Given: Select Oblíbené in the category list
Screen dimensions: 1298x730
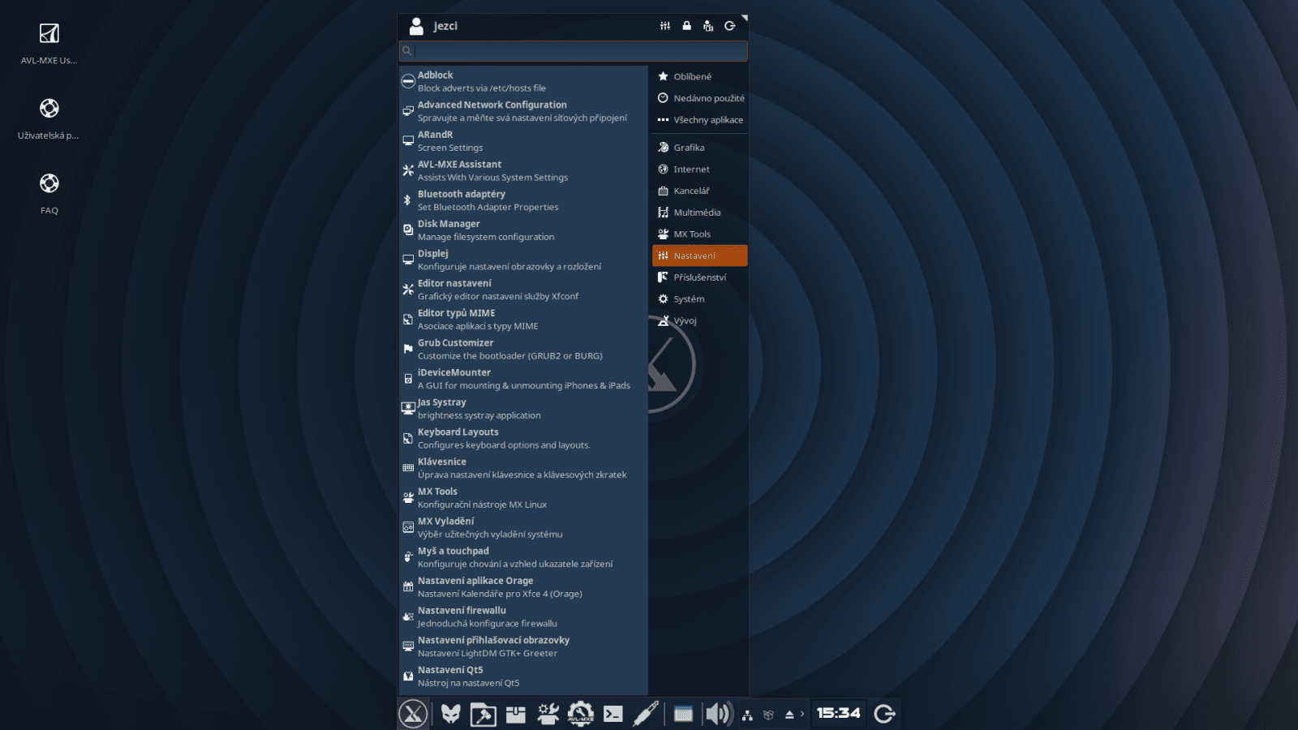Looking at the screenshot, I should point(693,76).
